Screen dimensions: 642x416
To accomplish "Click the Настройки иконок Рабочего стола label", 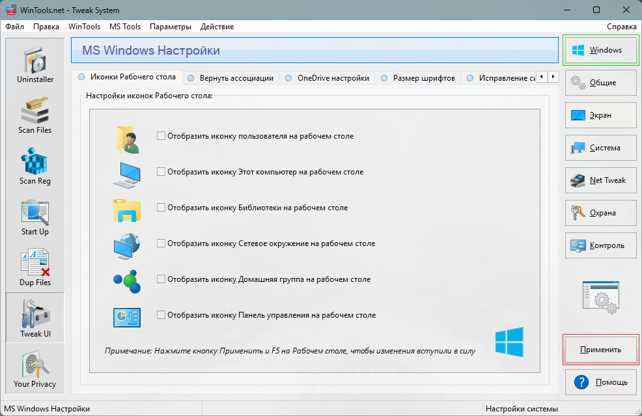I will click(150, 96).
